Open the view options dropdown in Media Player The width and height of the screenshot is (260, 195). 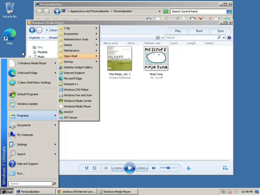162,38
